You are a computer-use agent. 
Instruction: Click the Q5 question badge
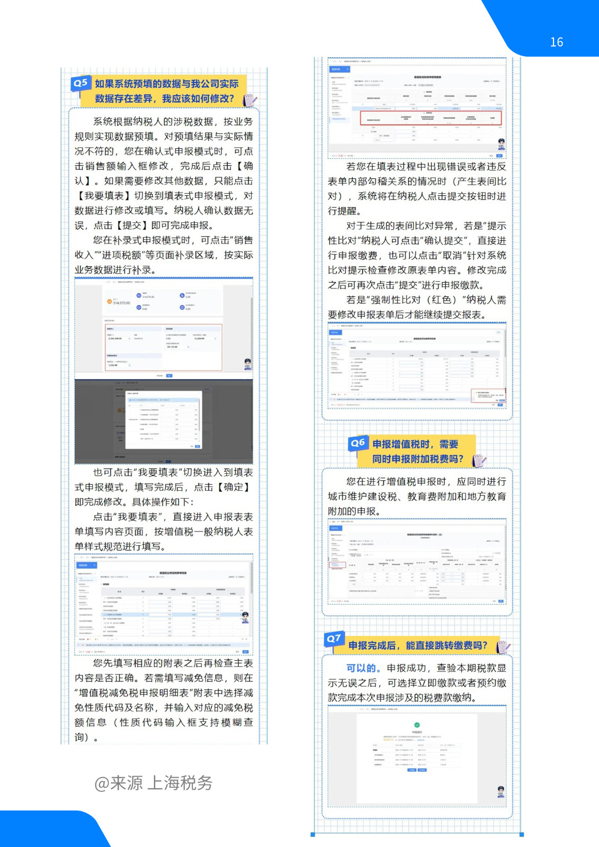[x=81, y=83]
